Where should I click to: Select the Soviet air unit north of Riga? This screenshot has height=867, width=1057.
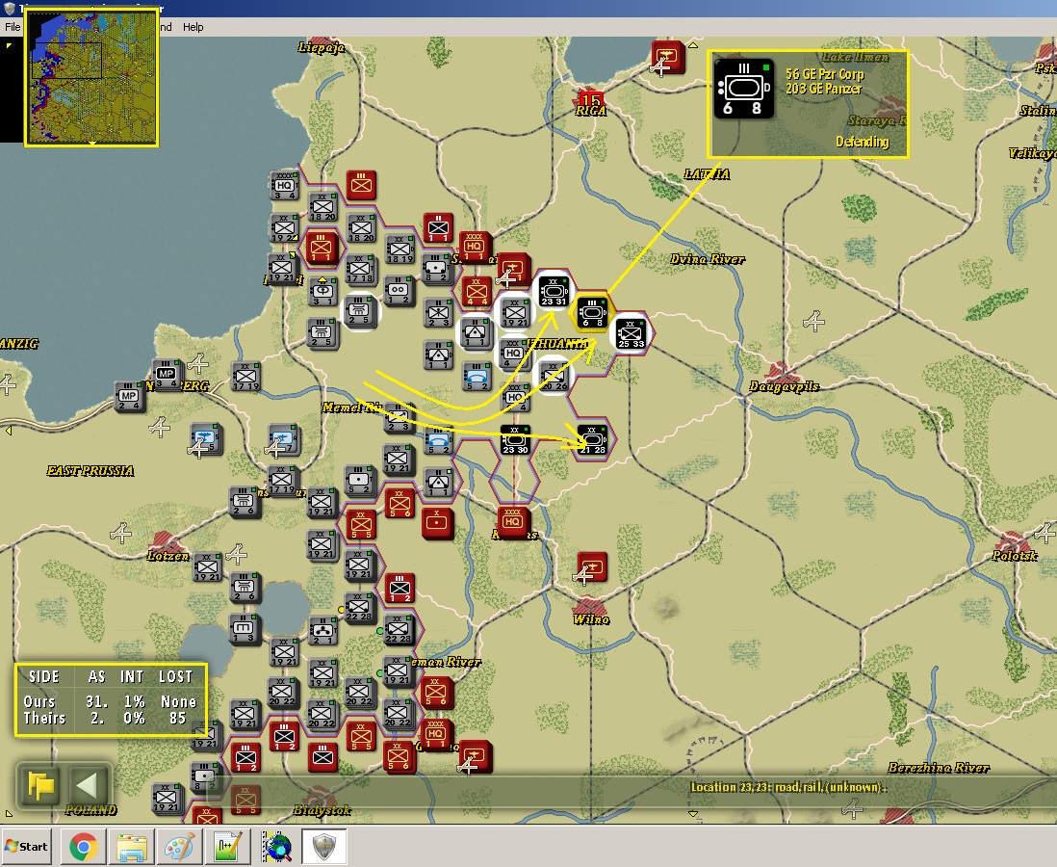click(x=668, y=56)
